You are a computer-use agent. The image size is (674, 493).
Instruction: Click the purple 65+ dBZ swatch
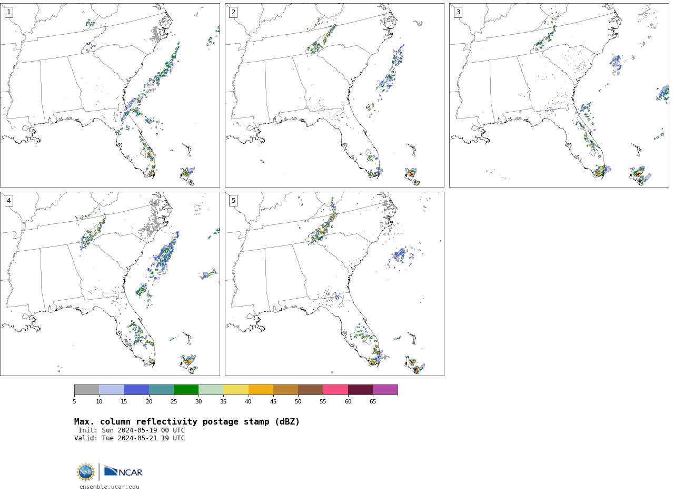point(385,390)
